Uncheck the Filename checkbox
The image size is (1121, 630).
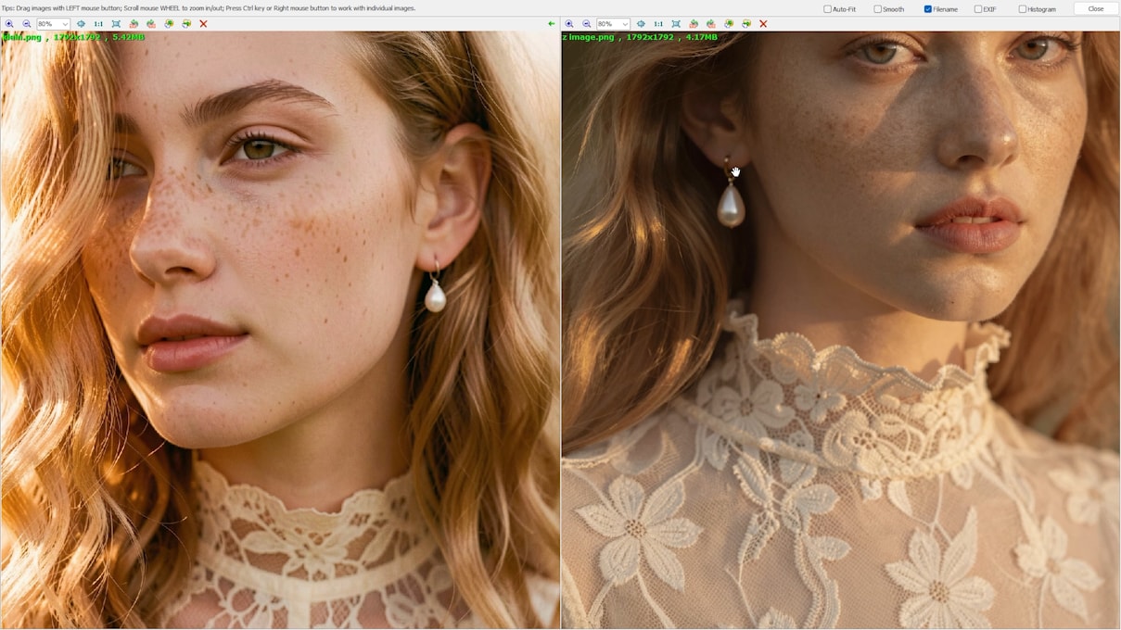(928, 9)
